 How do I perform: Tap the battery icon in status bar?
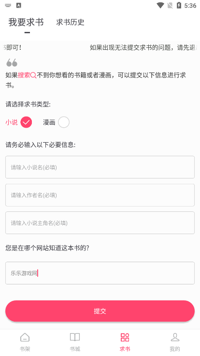[x=179, y=5]
